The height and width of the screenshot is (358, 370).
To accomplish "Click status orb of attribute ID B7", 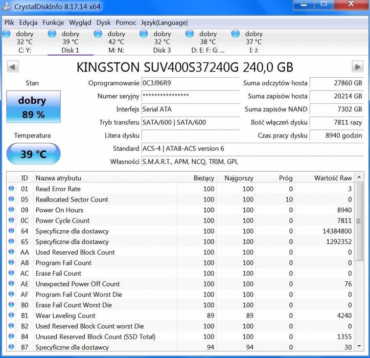I will coord(11,347).
